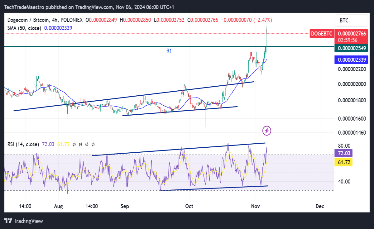This screenshot has width=374, height=229.
Task: Select the 0.000002766 current price label
Action: tap(351, 33)
